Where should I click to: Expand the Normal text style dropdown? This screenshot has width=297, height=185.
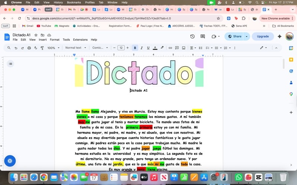pos(75,48)
